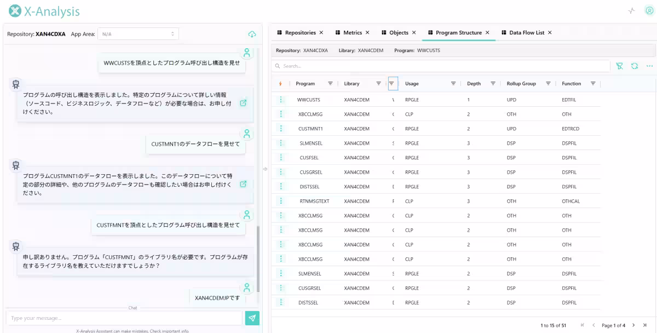Open the three-dot more options menu in the toolbar
Screen dimensions: 657x333
coord(649,66)
